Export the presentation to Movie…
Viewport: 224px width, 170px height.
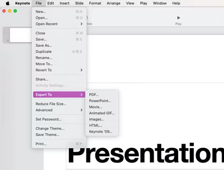coord(102,107)
